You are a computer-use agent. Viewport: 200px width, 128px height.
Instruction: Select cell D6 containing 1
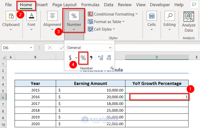[157, 97]
